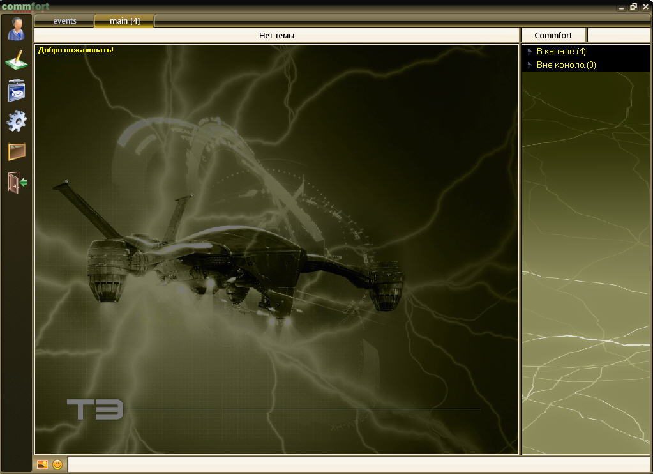Screen dimensions: 653x474
Task: Focus the message input field
Action: [x=359, y=464]
